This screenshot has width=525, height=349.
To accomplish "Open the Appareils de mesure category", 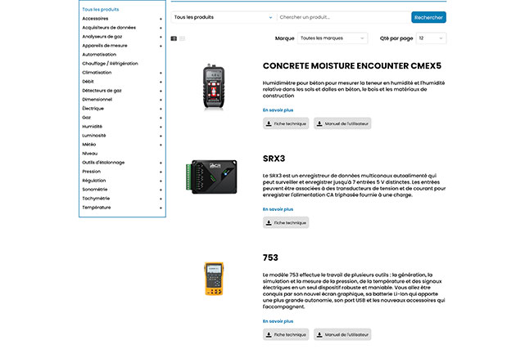I will [105, 46].
